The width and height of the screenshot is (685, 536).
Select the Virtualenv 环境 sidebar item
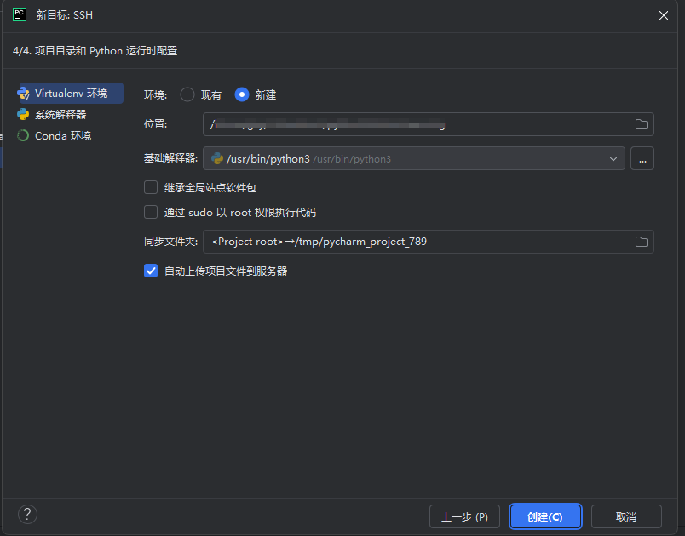[70, 94]
